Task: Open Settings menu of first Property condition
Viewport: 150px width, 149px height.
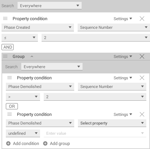Action: (x=123, y=19)
